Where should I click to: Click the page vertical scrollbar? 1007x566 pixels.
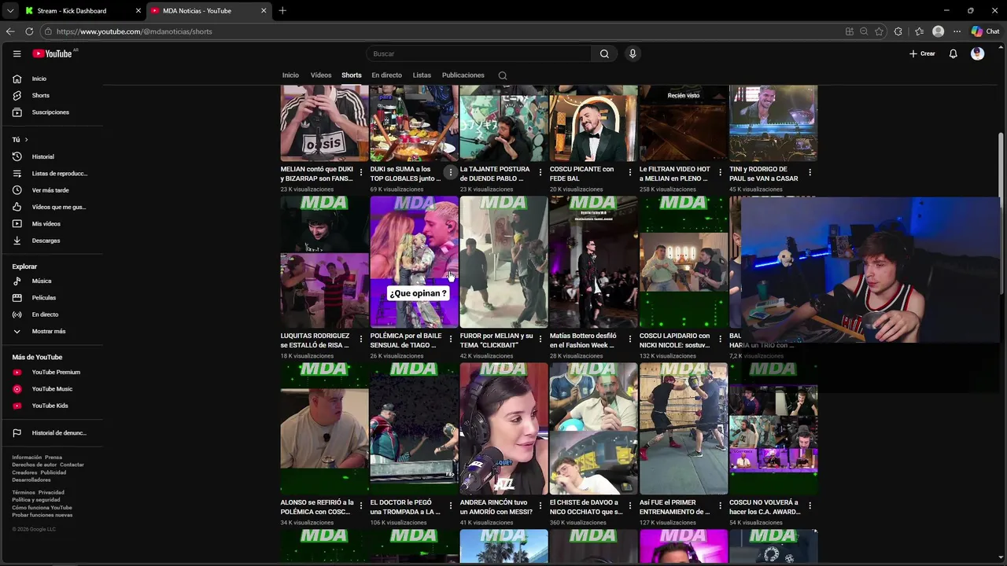(1001, 212)
